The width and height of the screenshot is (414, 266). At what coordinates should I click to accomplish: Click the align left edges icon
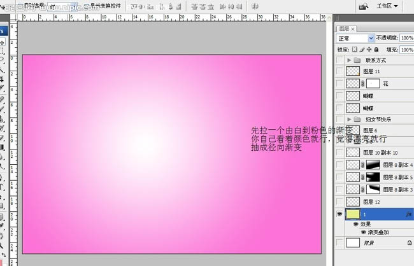pyautogui.click(x=162, y=6)
